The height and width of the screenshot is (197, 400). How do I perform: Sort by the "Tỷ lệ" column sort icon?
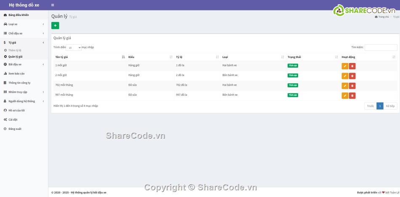pyautogui.click(x=217, y=57)
